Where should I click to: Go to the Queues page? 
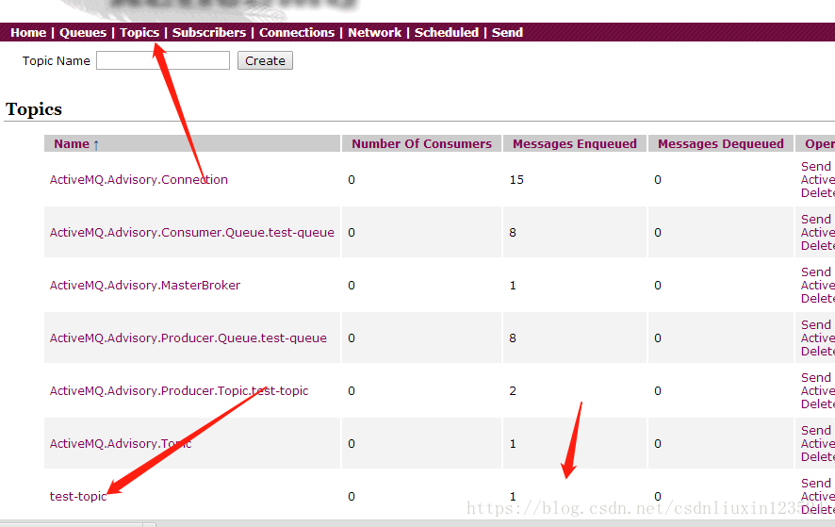pyautogui.click(x=83, y=32)
